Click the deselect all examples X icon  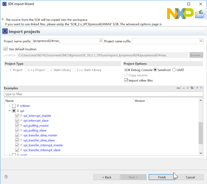click(x=192, y=88)
